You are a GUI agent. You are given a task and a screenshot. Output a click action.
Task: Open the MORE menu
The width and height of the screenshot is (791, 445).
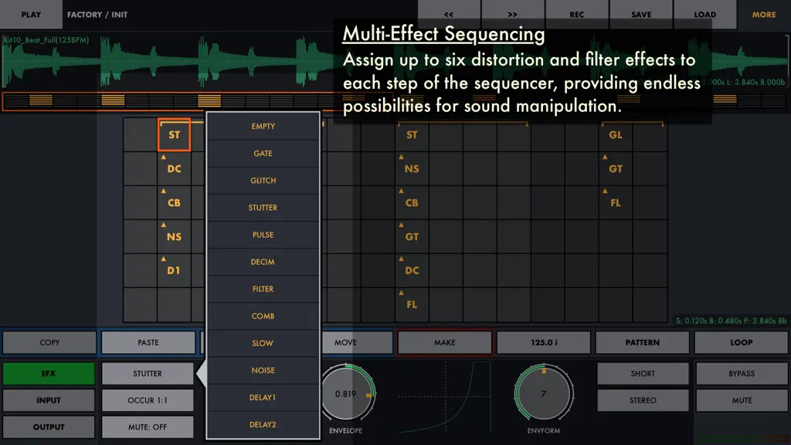(x=764, y=14)
